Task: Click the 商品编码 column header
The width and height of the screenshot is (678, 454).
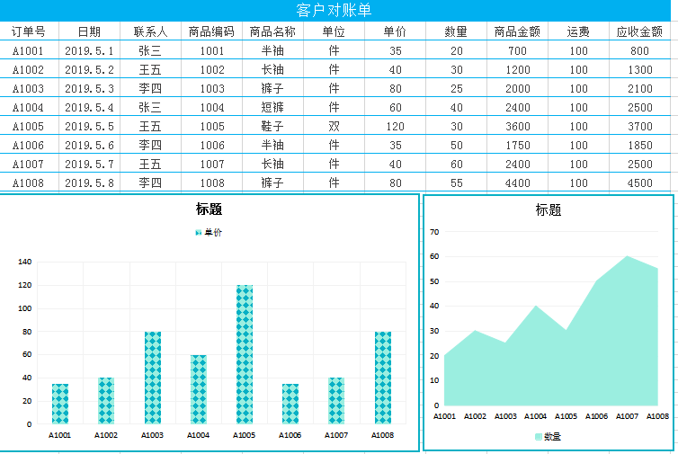Action: (212, 31)
